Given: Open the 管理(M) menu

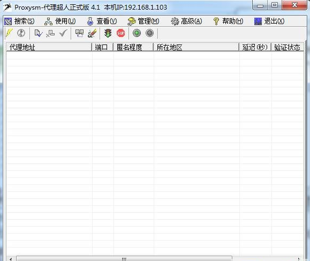Looking at the screenshot, I should click(143, 21).
